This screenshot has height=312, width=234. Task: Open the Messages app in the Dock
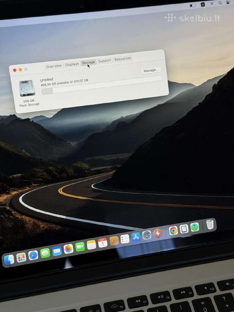tap(45, 253)
